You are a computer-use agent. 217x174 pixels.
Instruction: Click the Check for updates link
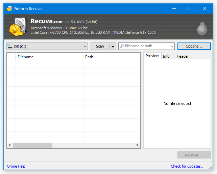point(188,166)
